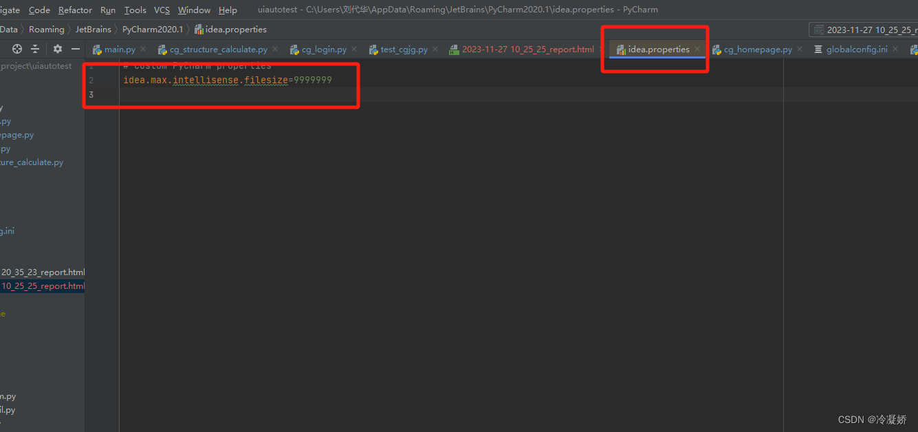The image size is (918, 432).
Task: Expand the PyCharm2020.1 breadcrumb
Action: click(x=152, y=29)
